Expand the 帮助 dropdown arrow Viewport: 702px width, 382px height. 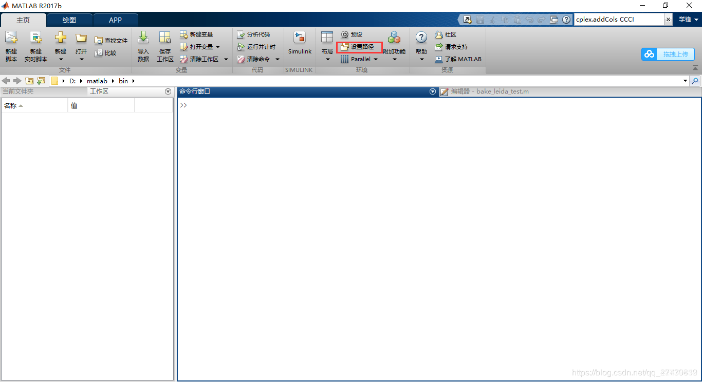coord(421,59)
